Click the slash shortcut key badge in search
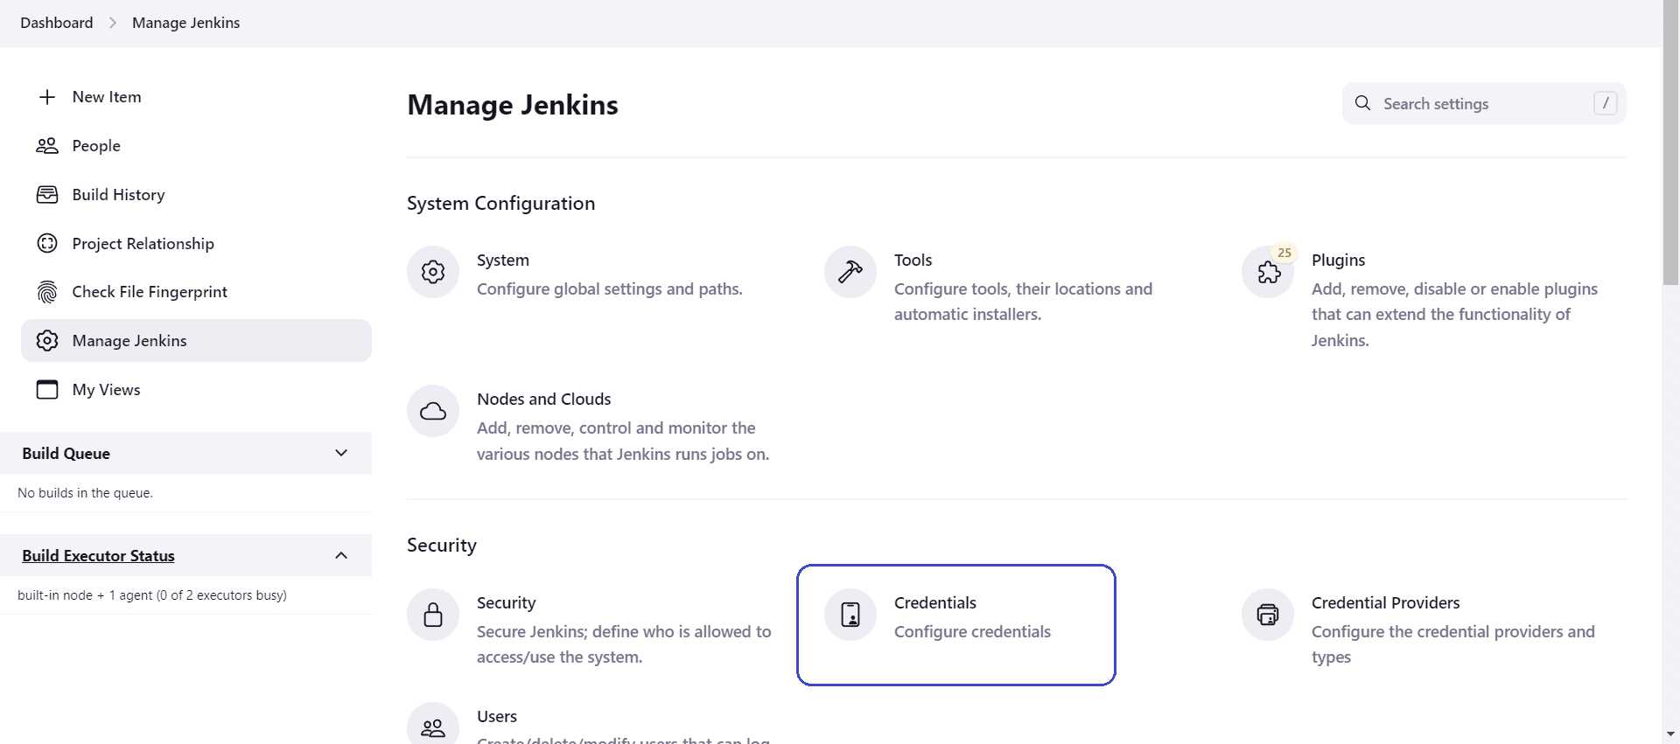The image size is (1680, 744). pyautogui.click(x=1606, y=103)
